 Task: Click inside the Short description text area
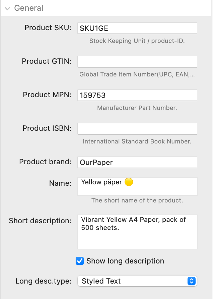137,232
